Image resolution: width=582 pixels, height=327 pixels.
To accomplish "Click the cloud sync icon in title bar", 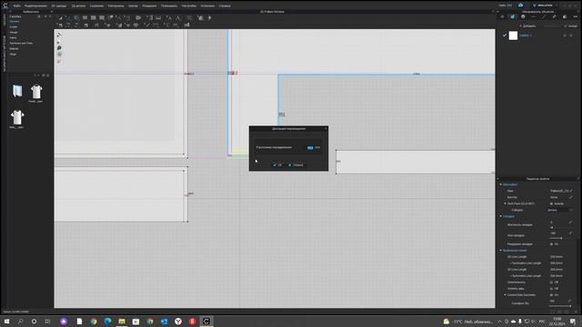I will [x=520, y=5].
